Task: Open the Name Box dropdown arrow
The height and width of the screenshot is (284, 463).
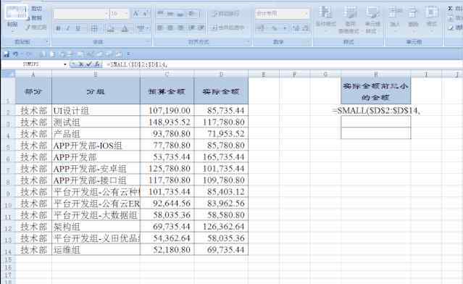Action: click(65, 64)
